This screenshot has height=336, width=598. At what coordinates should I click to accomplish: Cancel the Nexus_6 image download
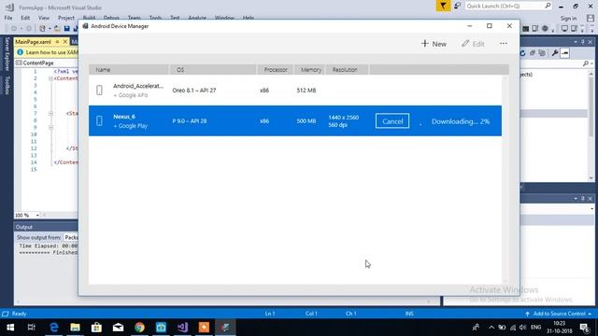point(392,121)
